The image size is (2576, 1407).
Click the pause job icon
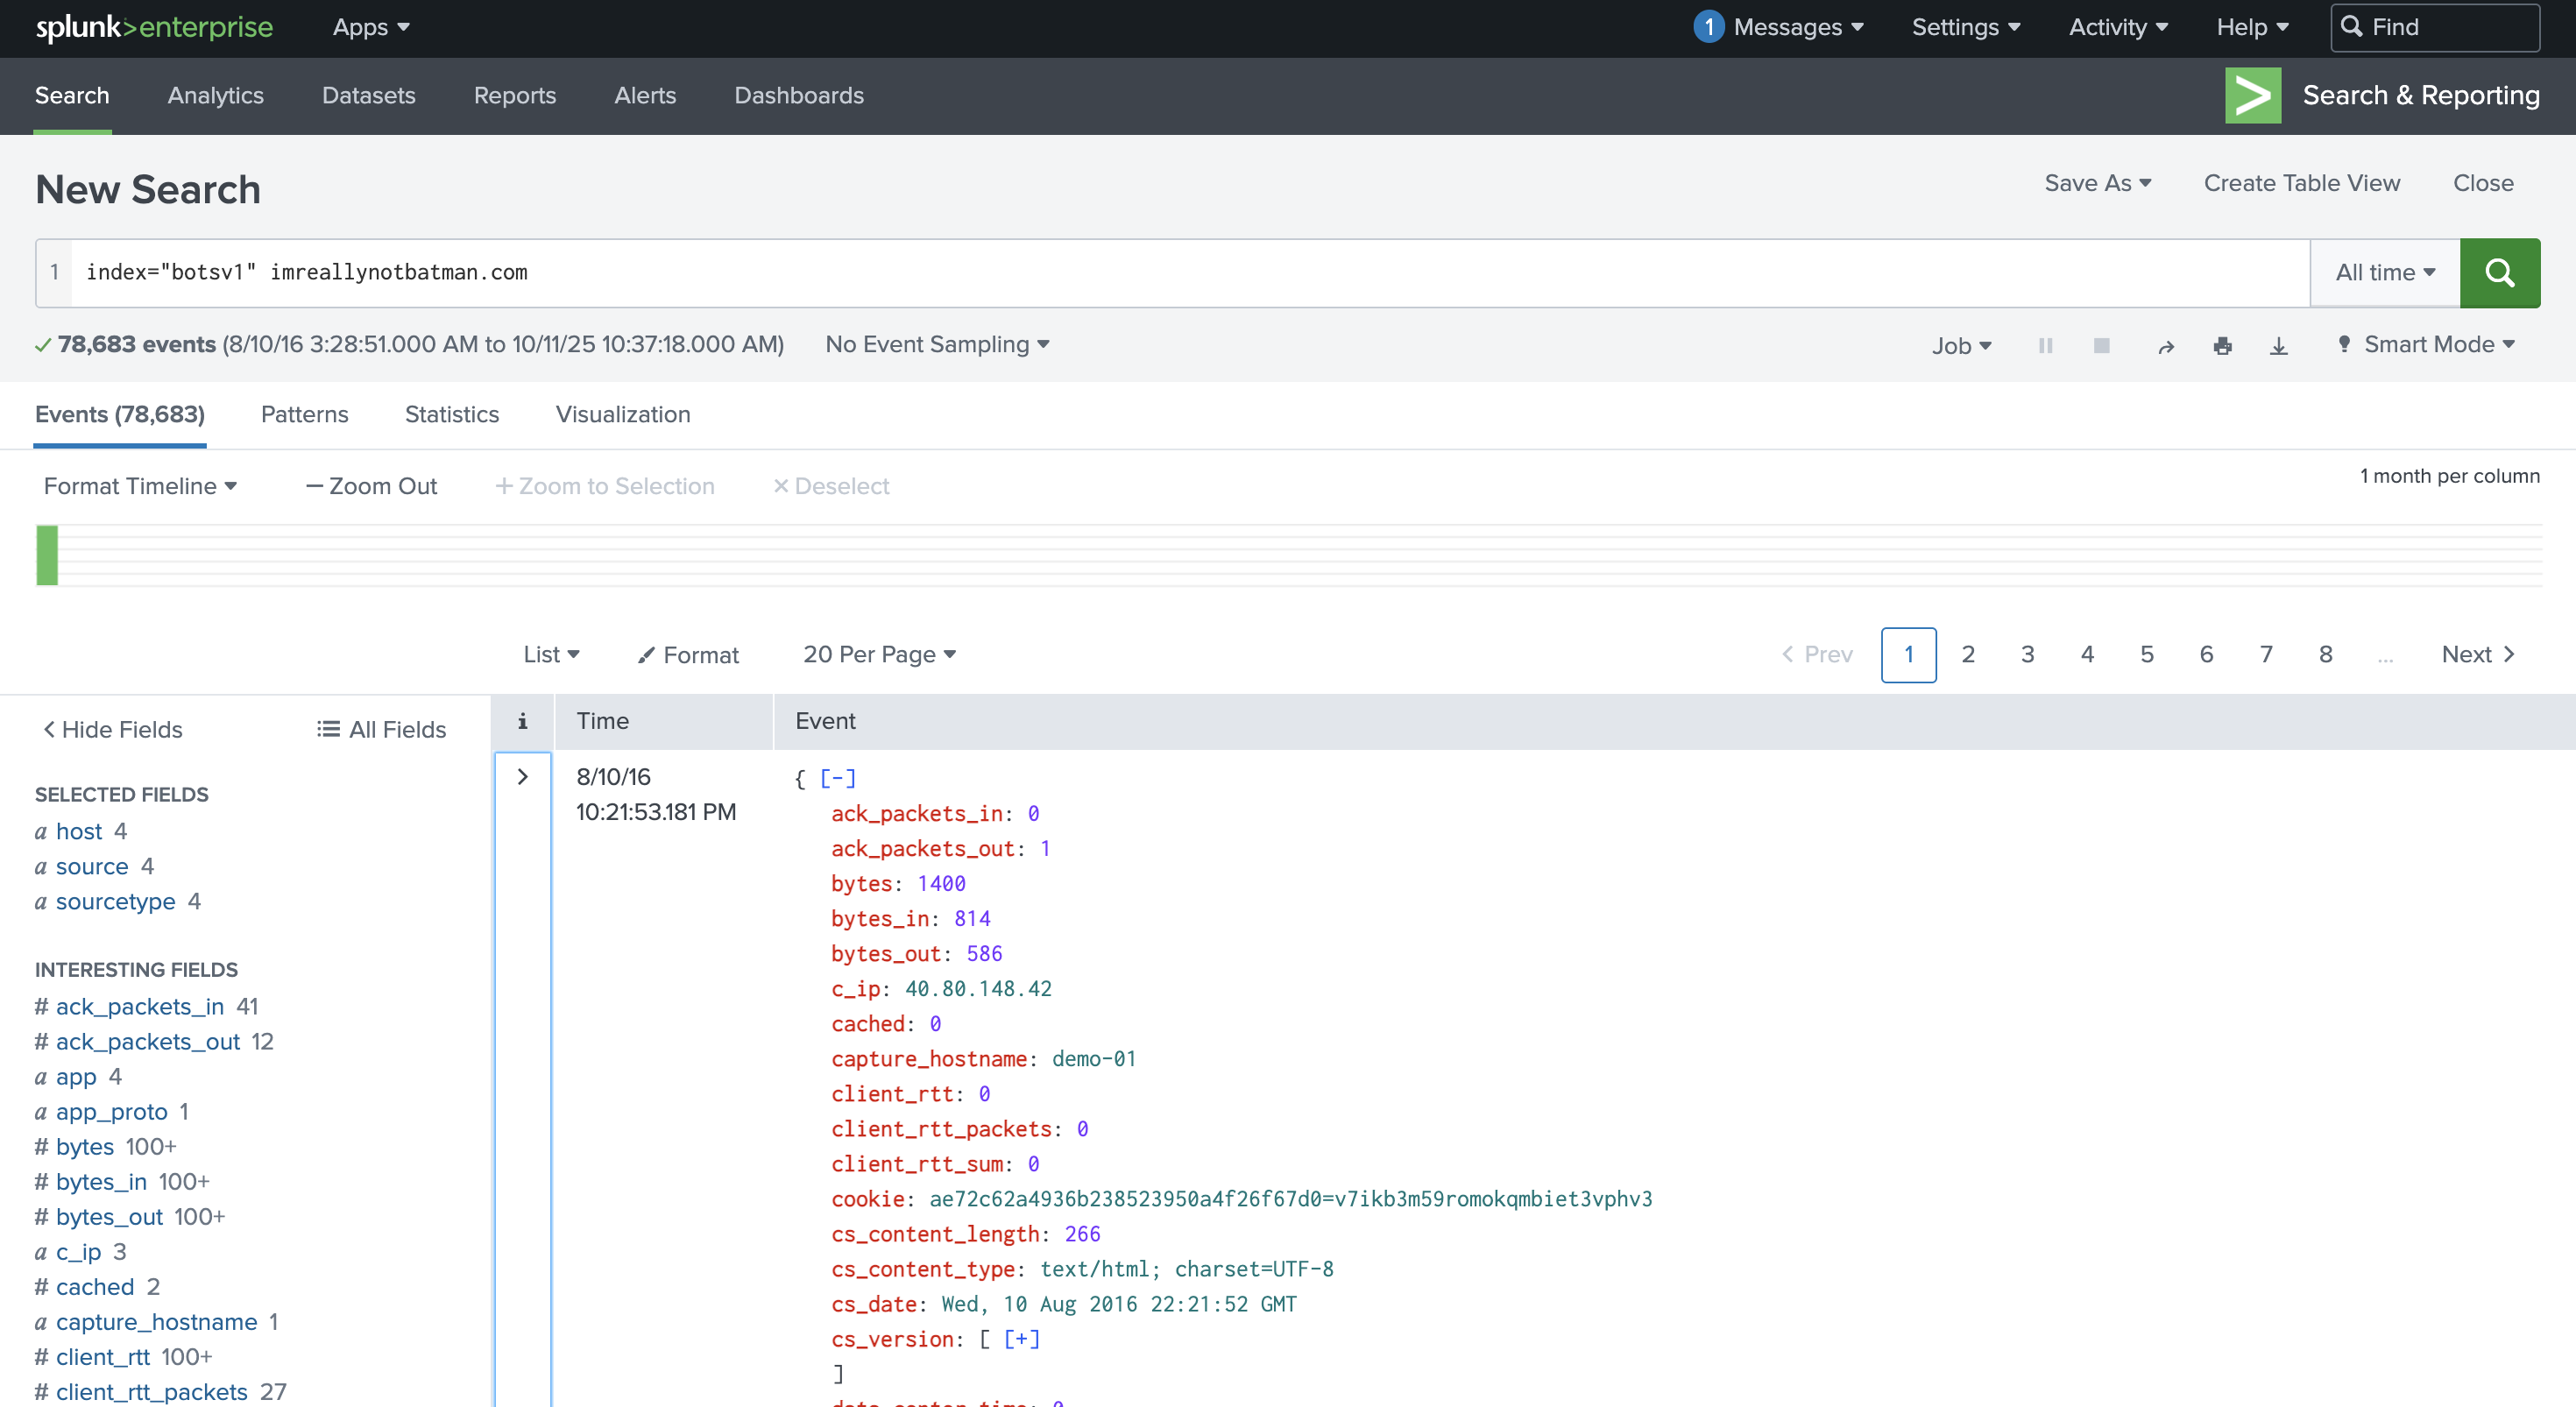2045,345
